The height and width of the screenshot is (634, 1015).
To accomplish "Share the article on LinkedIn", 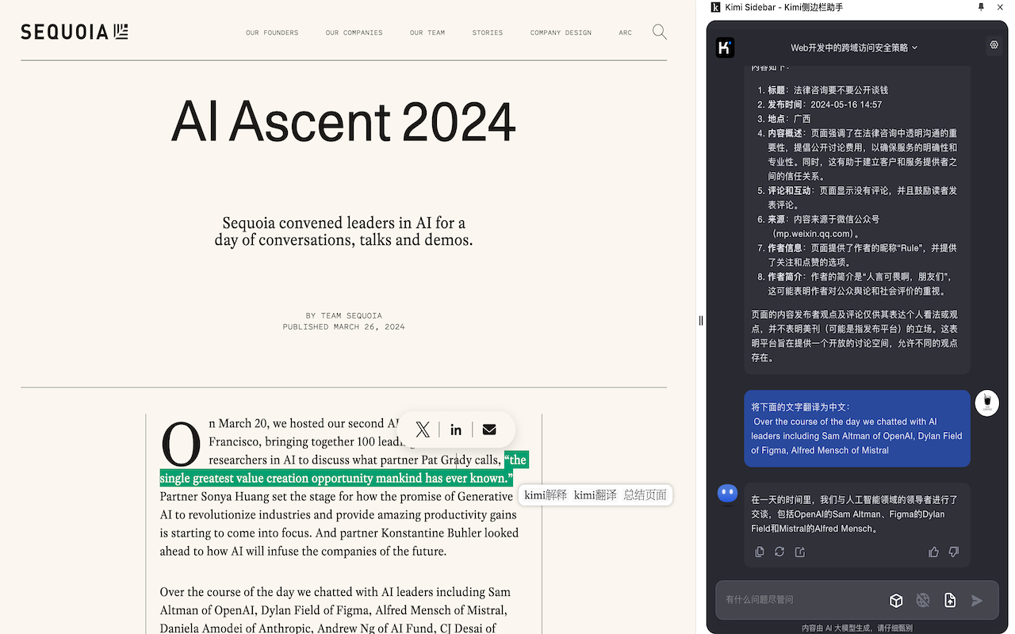I will coord(456,430).
